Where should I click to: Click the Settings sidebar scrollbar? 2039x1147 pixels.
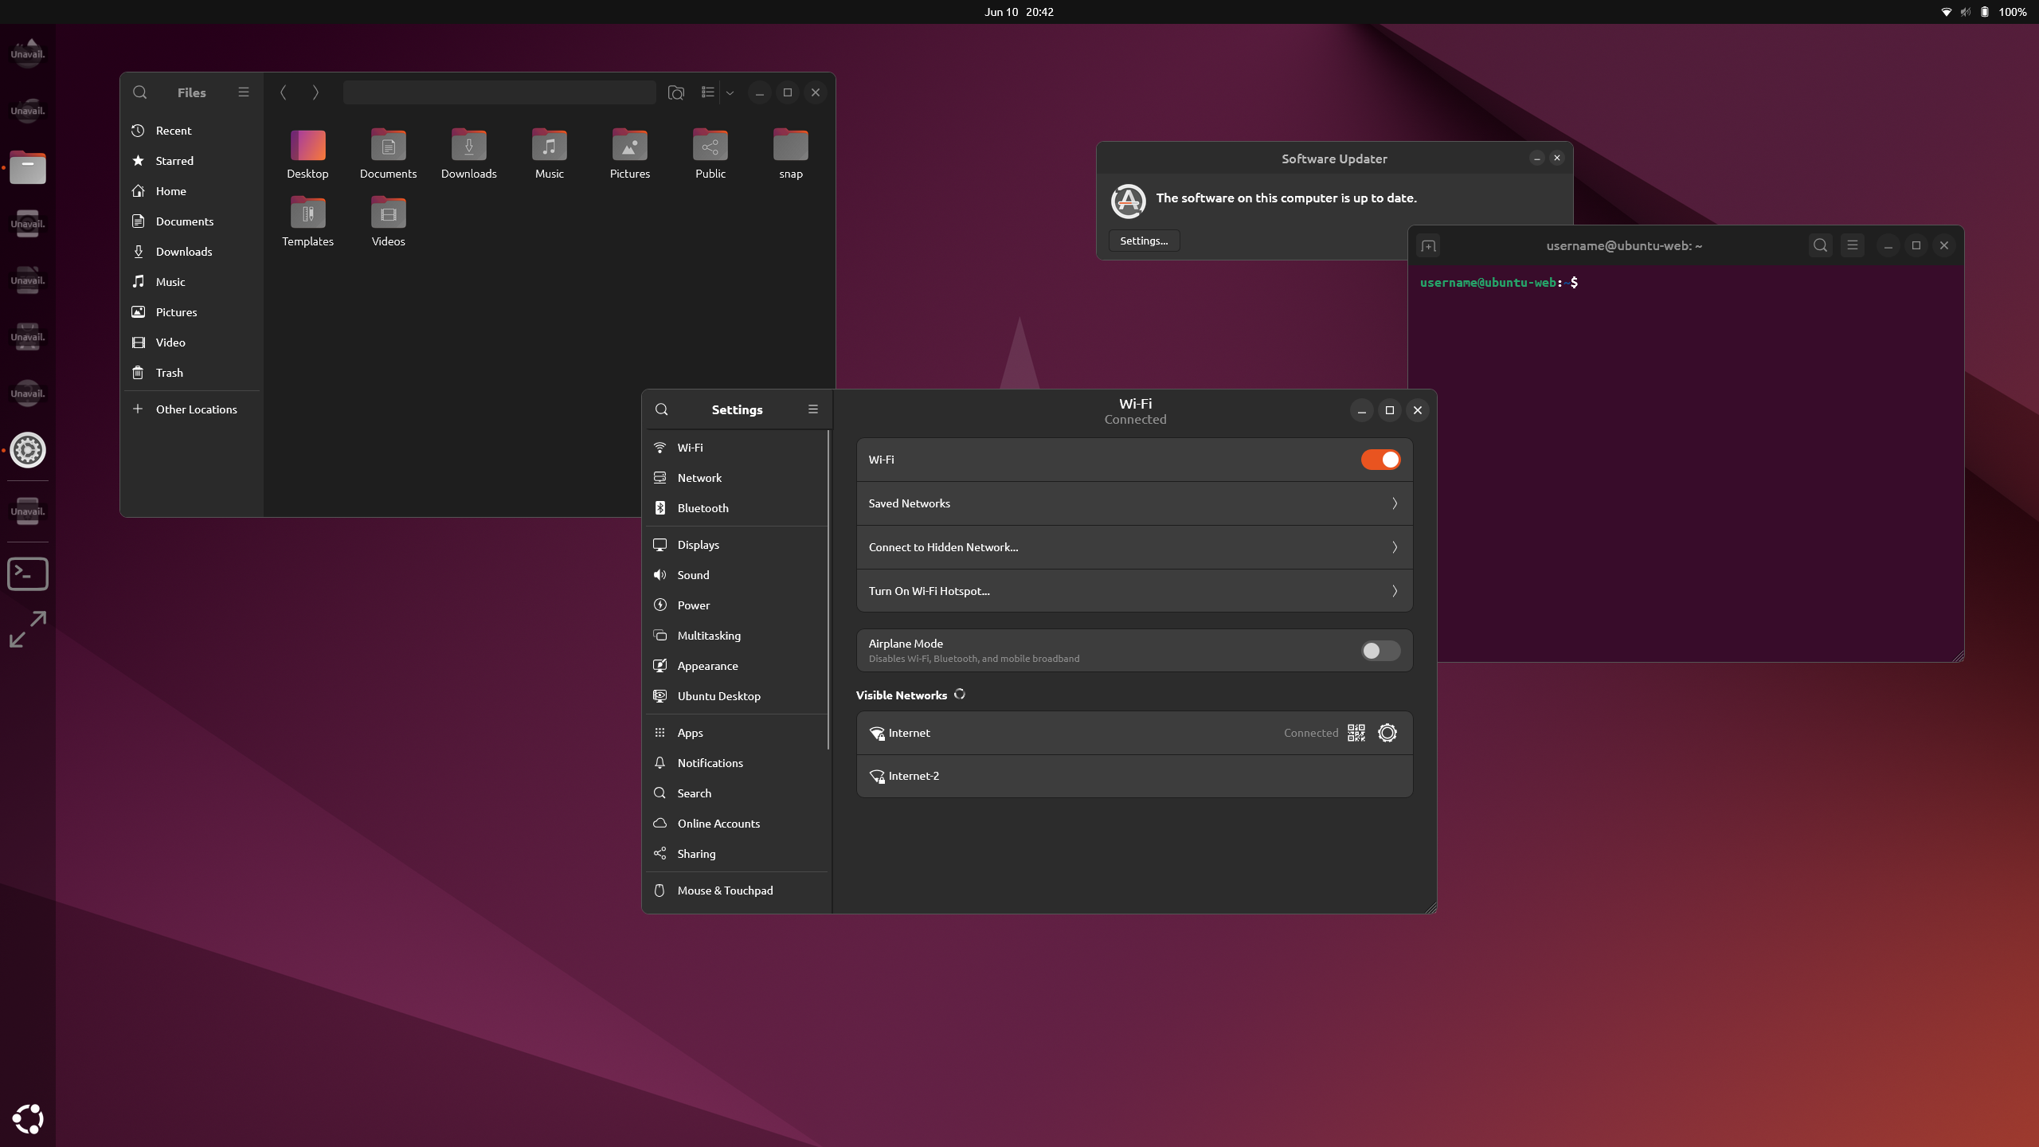coord(828,589)
